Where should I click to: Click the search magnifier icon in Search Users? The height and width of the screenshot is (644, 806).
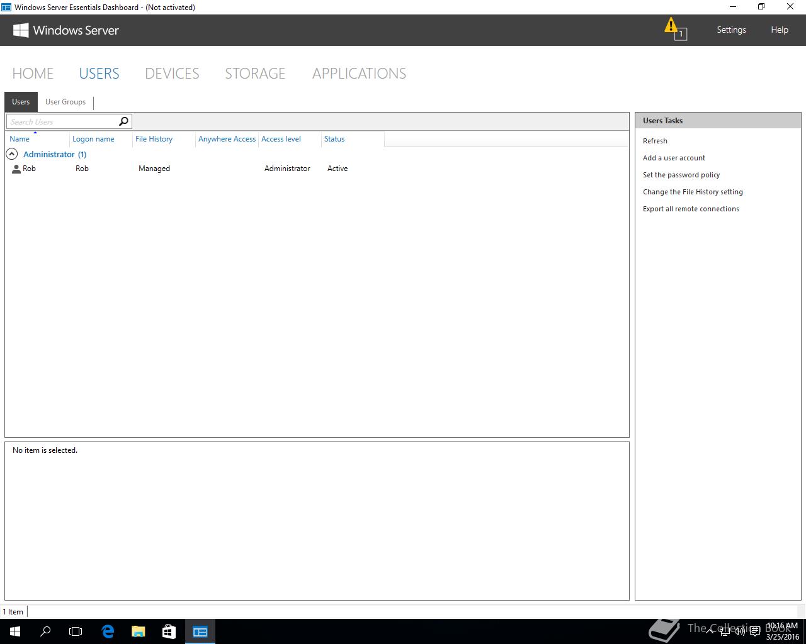pos(123,121)
